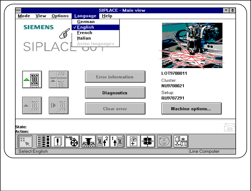
Task: Click the setup value RU9707291
Action: click(x=173, y=98)
